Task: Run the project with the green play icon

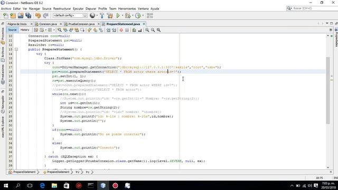Action: click(x=118, y=15)
